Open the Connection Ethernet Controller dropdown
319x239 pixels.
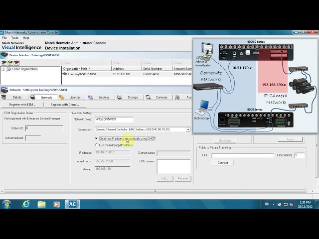pyautogui.click(x=188, y=129)
